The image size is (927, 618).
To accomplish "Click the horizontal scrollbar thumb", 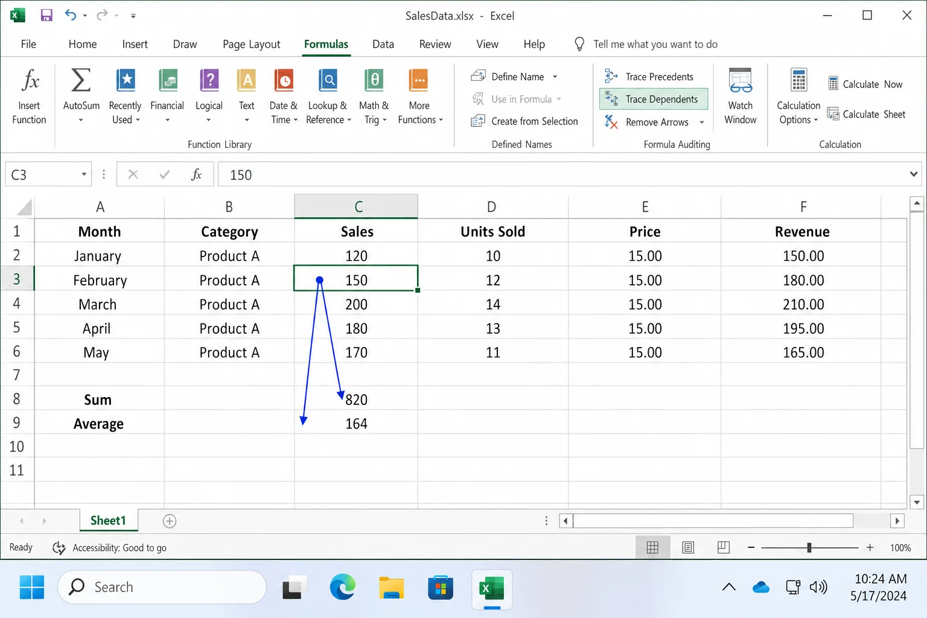I will point(713,521).
